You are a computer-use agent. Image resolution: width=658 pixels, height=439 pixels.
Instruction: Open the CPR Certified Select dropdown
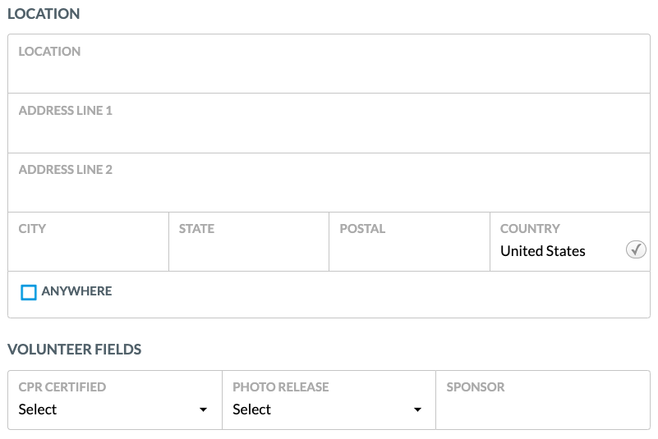click(x=114, y=409)
